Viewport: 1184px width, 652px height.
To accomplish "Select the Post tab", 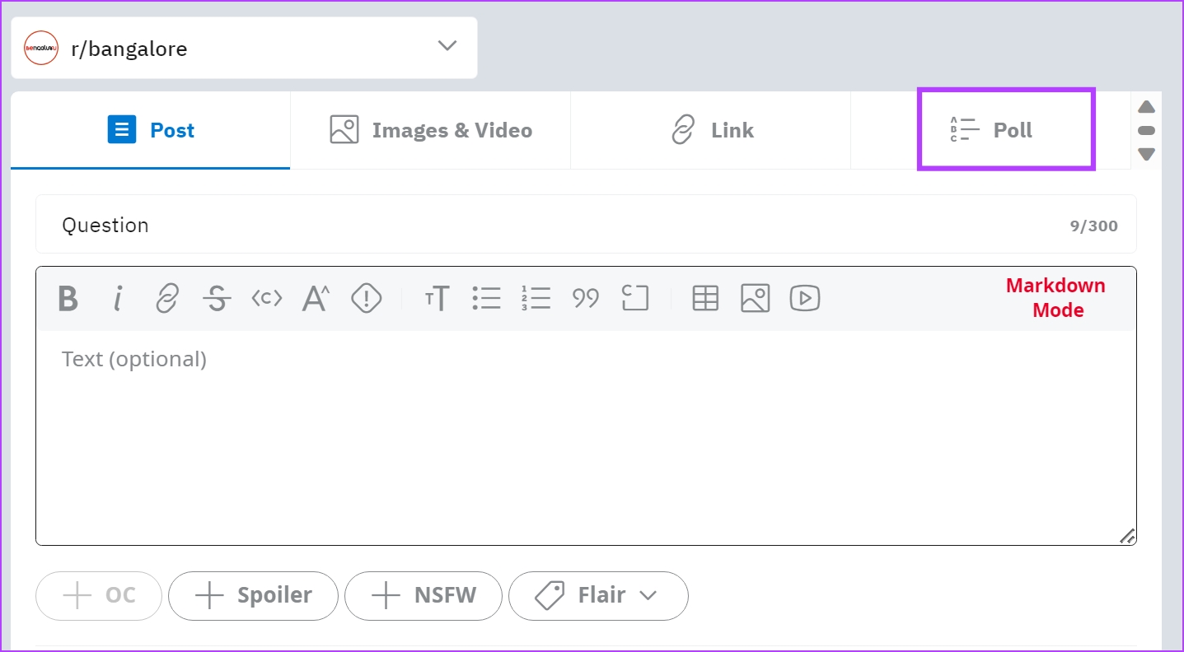I will (150, 130).
